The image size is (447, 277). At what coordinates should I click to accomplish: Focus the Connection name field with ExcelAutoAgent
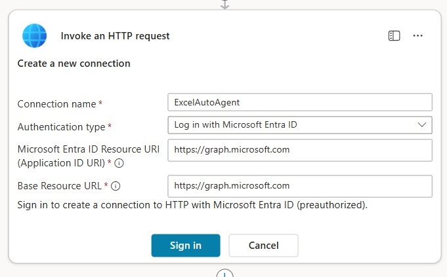300,102
